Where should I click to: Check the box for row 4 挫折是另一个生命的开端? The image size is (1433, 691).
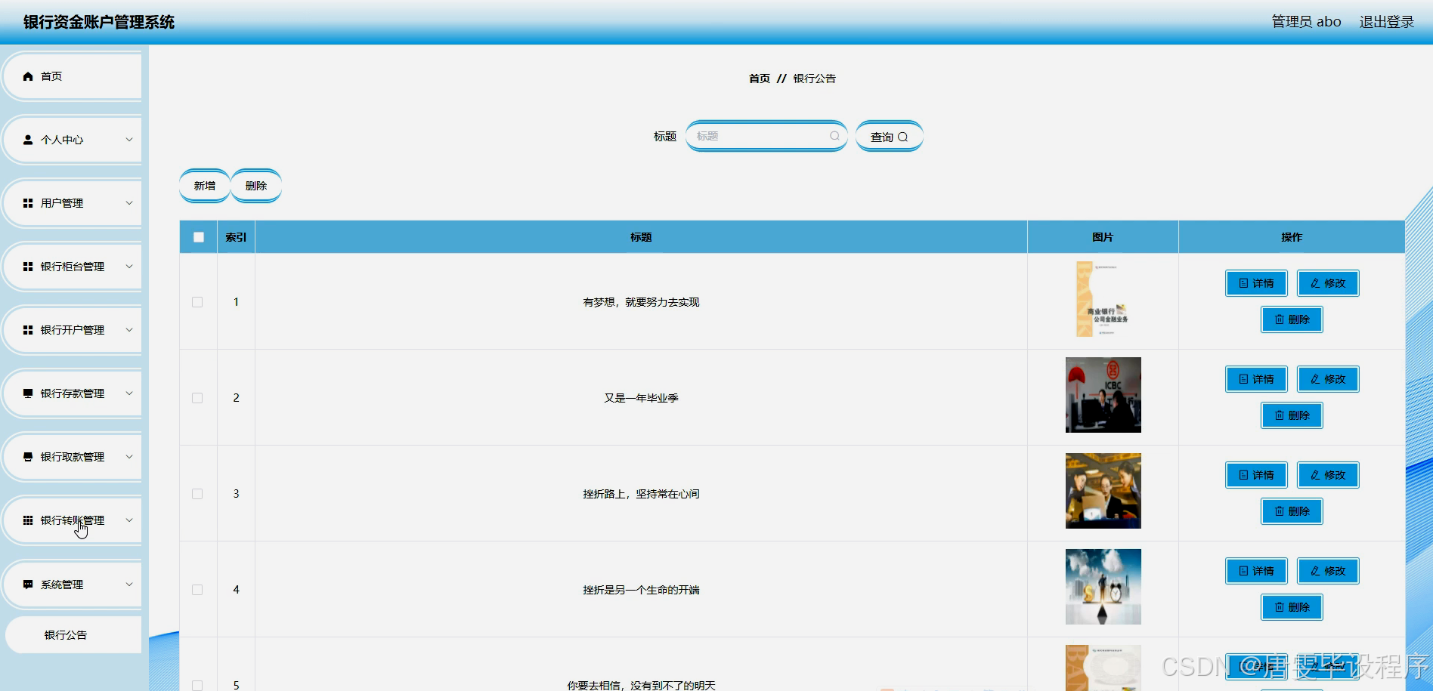pos(197,590)
